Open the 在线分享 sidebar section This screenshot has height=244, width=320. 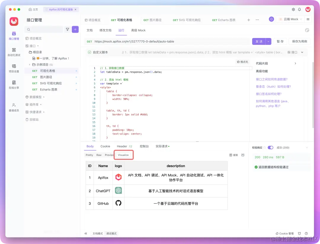point(14,85)
